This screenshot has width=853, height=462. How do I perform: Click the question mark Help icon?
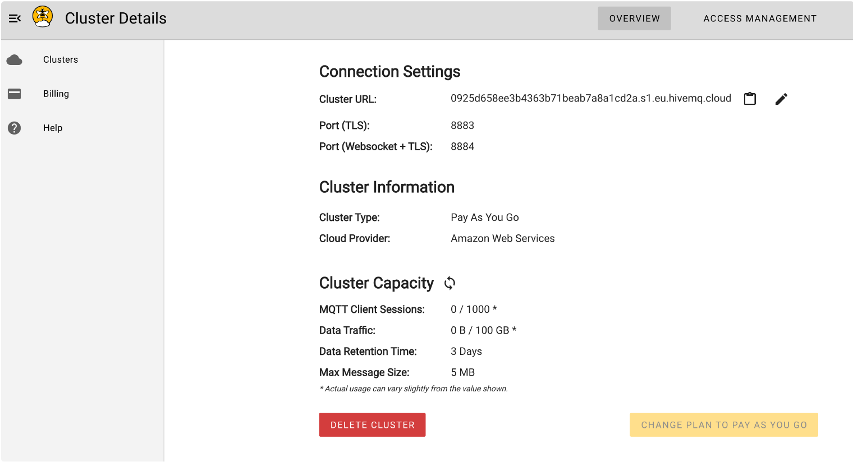(x=15, y=128)
